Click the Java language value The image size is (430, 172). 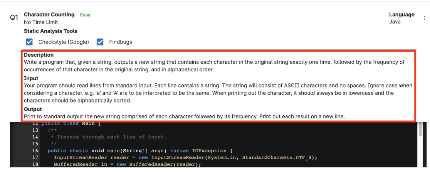pyautogui.click(x=395, y=22)
